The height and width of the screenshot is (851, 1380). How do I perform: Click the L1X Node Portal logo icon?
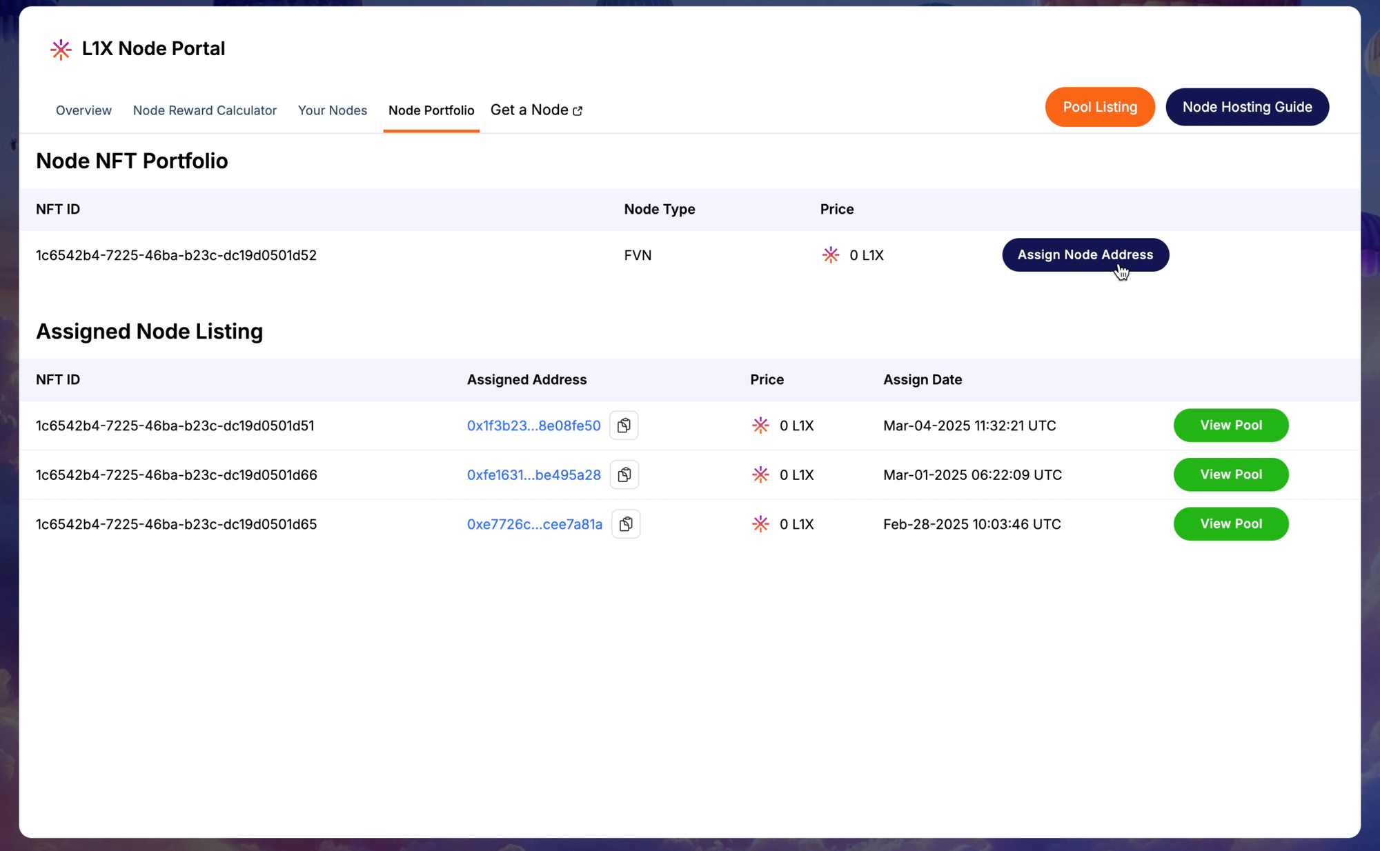(61, 49)
